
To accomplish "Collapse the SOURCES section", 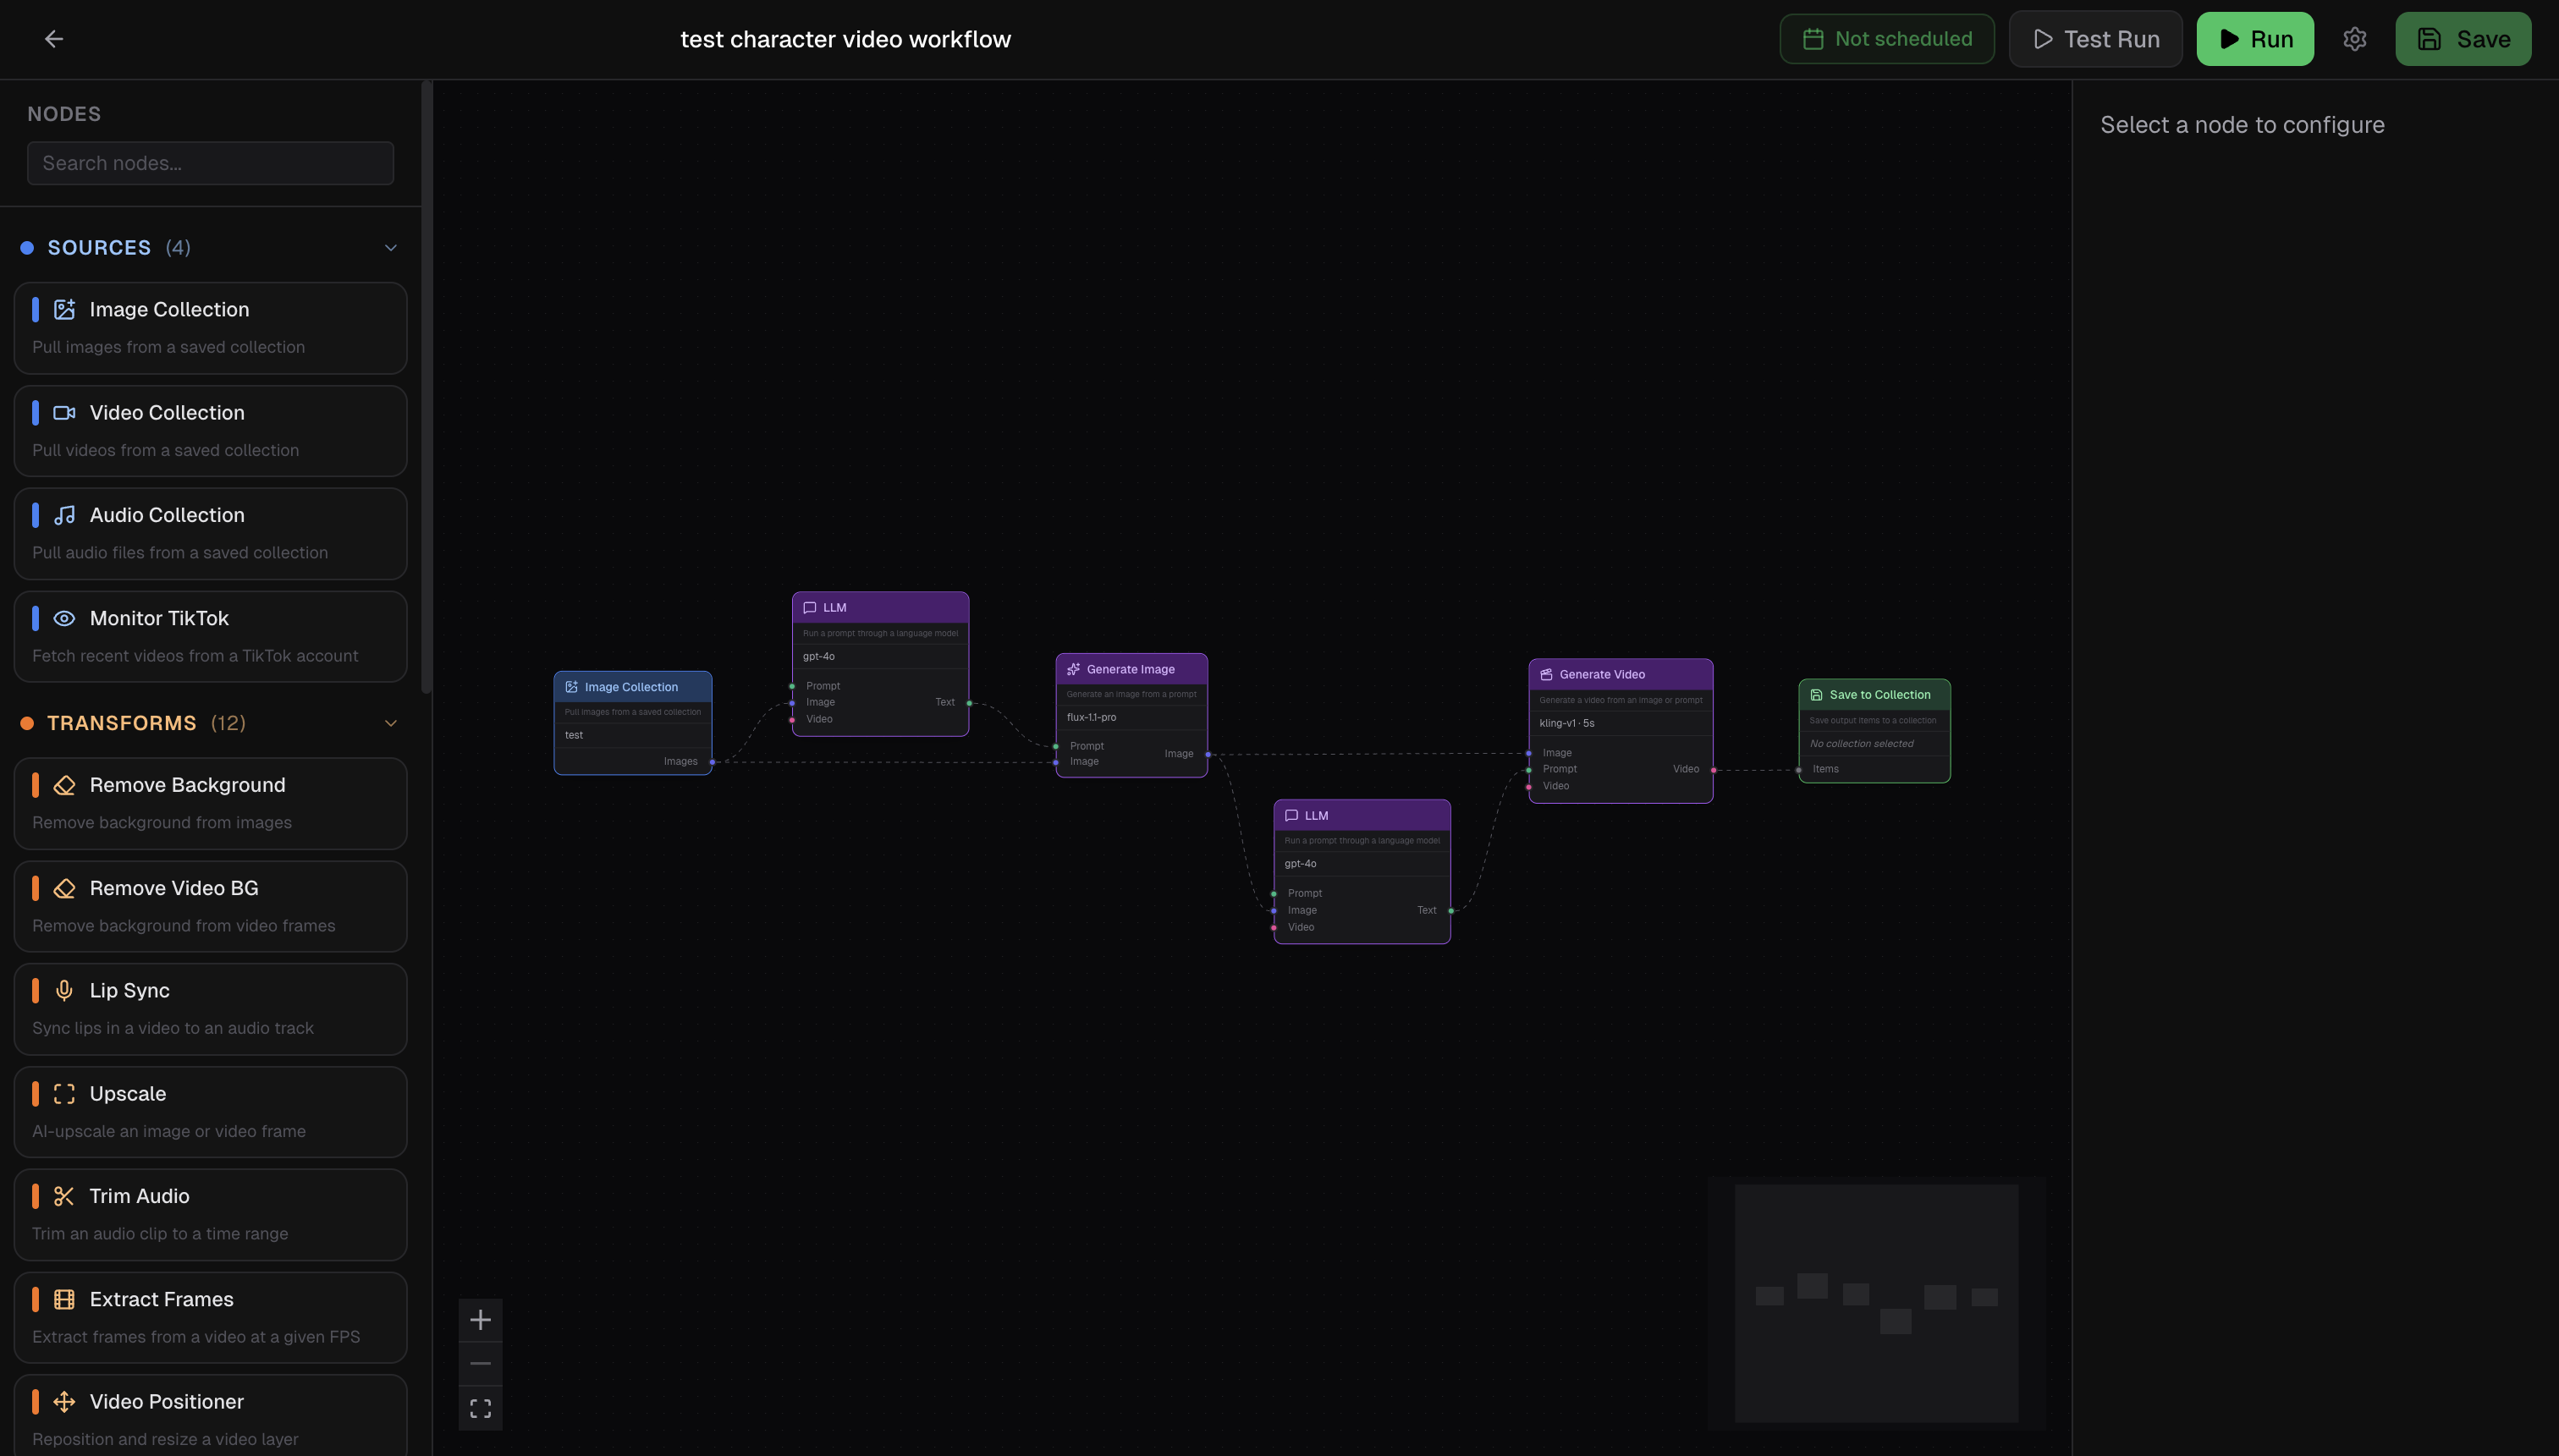I will 390,247.
